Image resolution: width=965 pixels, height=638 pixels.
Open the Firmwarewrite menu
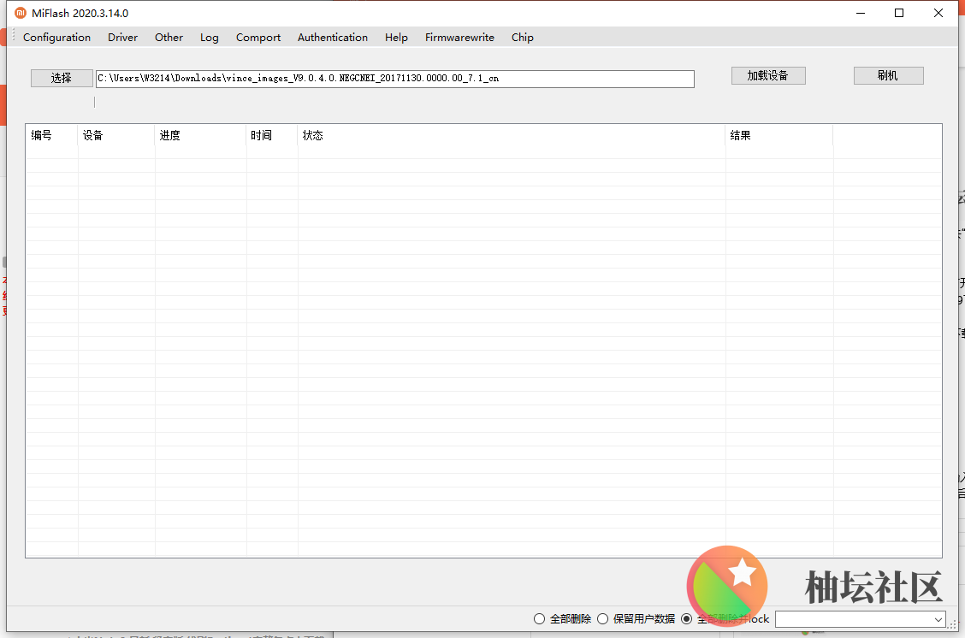pyautogui.click(x=459, y=38)
